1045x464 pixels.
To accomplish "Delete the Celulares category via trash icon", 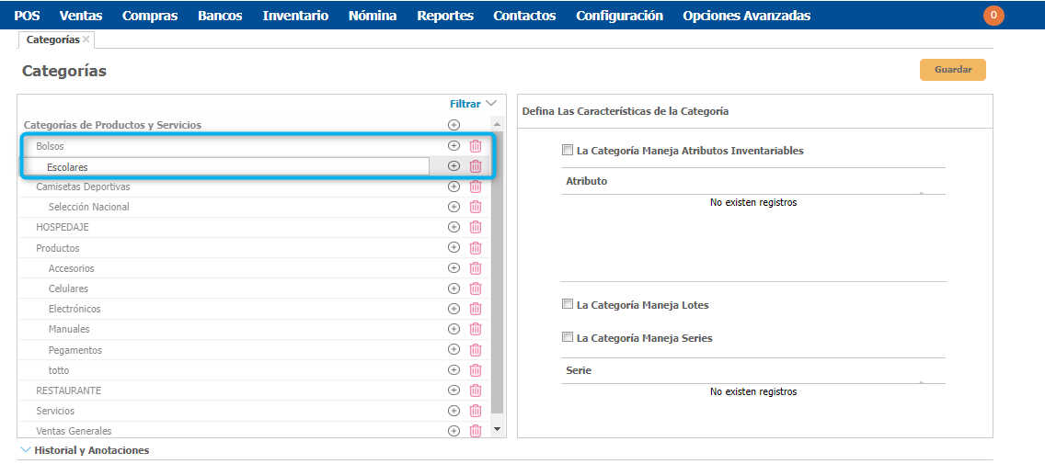I will click(476, 289).
